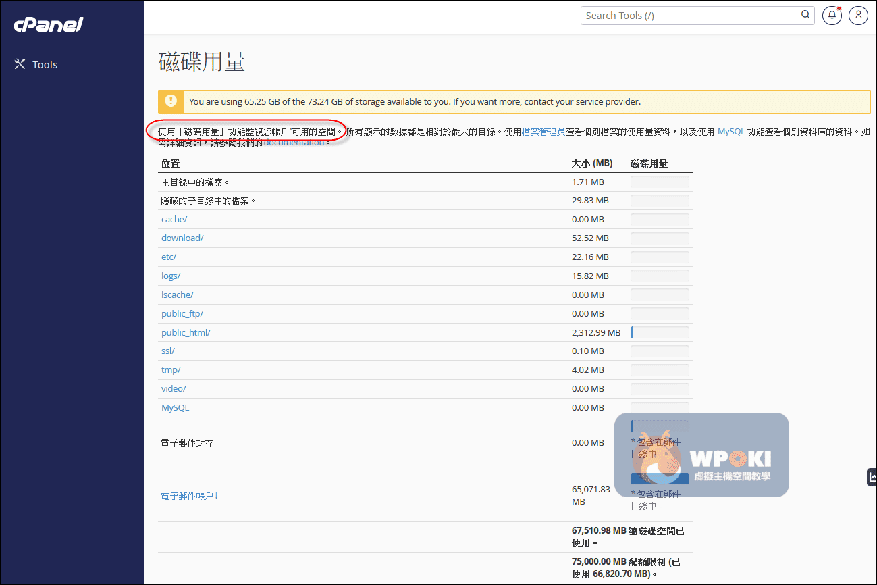Open the video/ directory
Image resolution: width=877 pixels, height=585 pixels.
174,389
